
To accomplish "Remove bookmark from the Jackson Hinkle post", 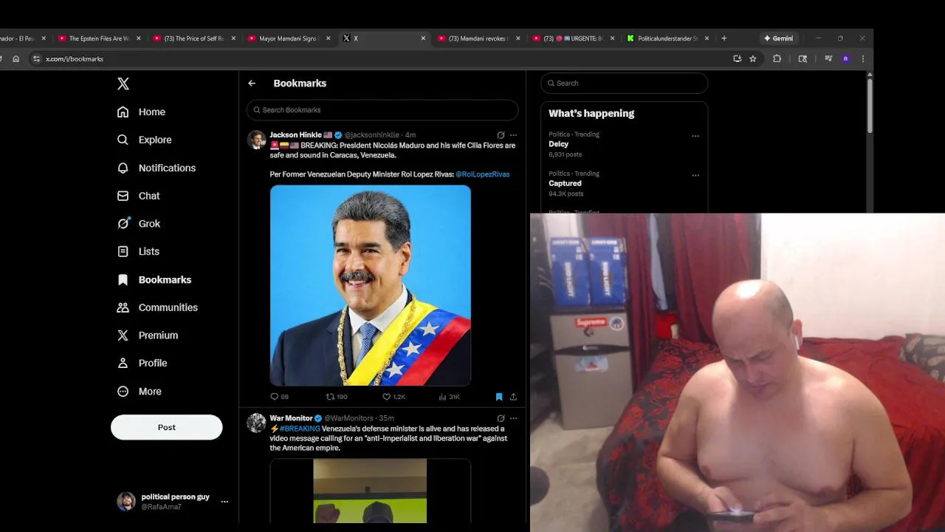I will tap(499, 397).
